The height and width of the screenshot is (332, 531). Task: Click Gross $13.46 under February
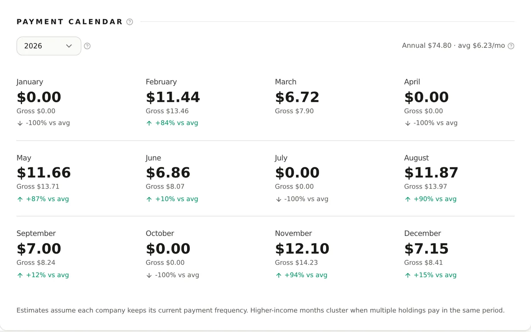click(x=167, y=111)
